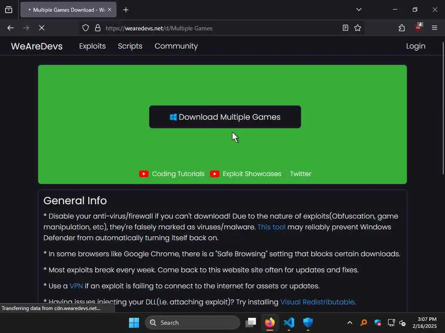Open the clock showing 3:07 PM
The width and height of the screenshot is (445, 333).
tap(425, 323)
